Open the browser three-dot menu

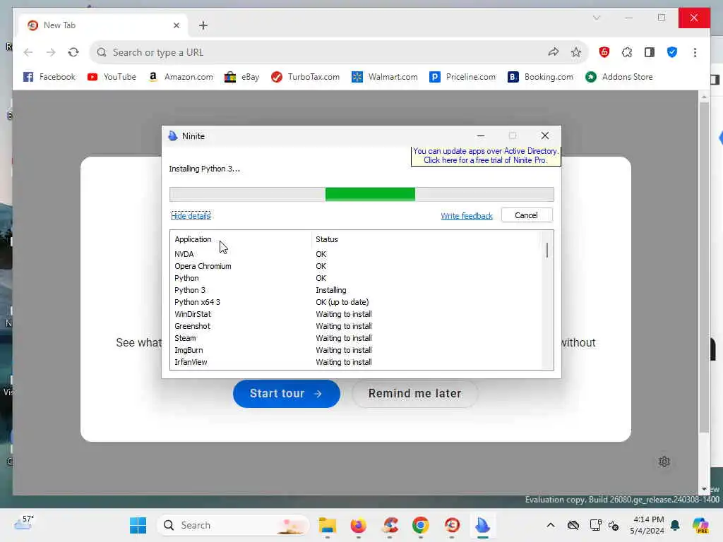tap(695, 52)
